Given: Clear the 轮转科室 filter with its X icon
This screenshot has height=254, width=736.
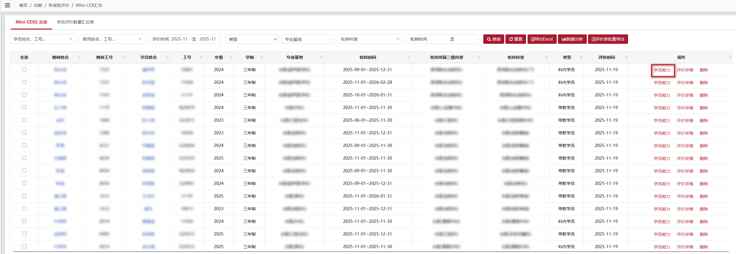Looking at the screenshot, I should click(398, 39).
